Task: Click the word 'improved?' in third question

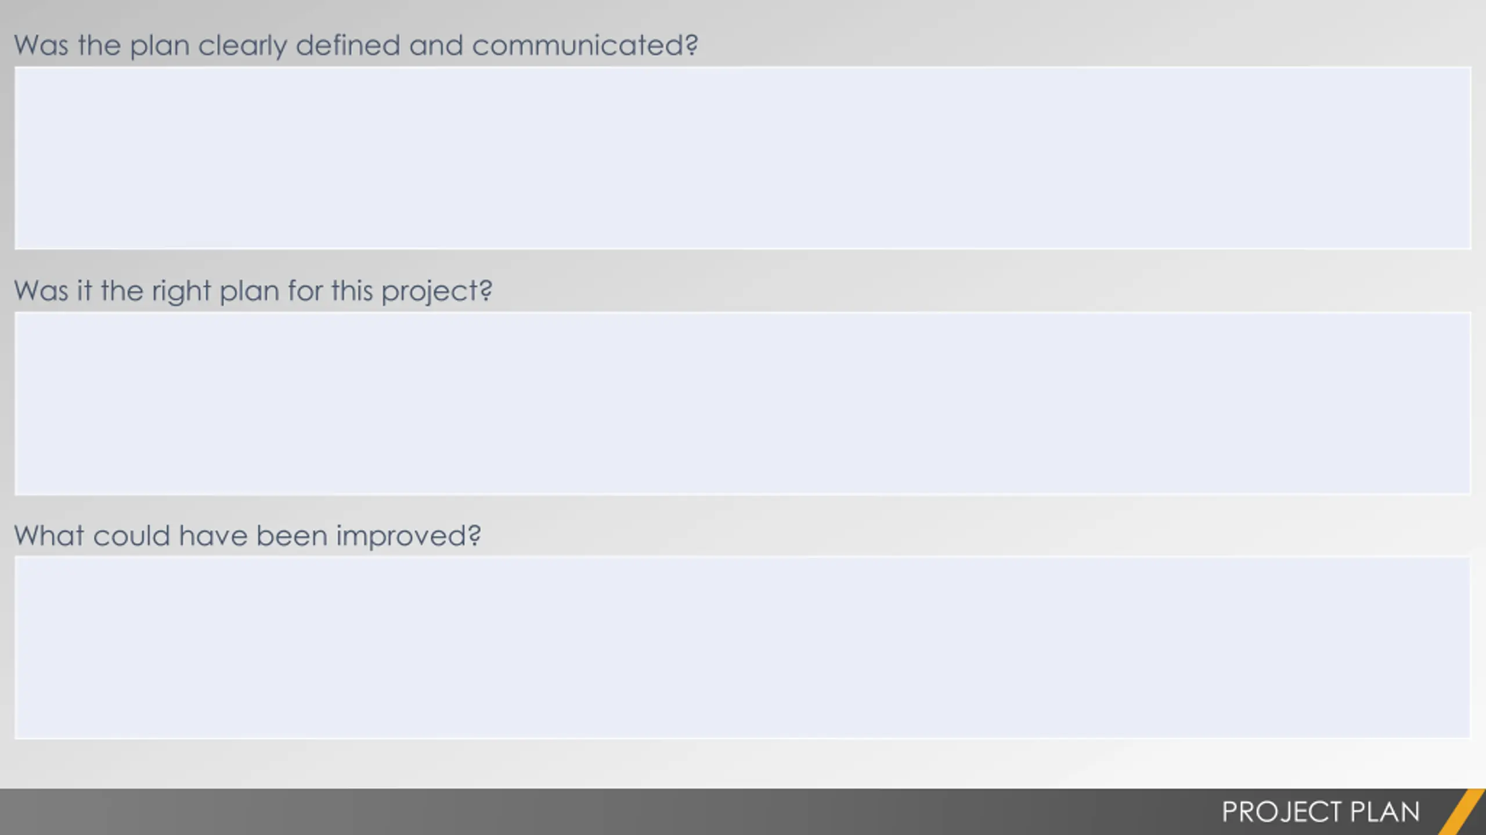Action: tap(409, 536)
